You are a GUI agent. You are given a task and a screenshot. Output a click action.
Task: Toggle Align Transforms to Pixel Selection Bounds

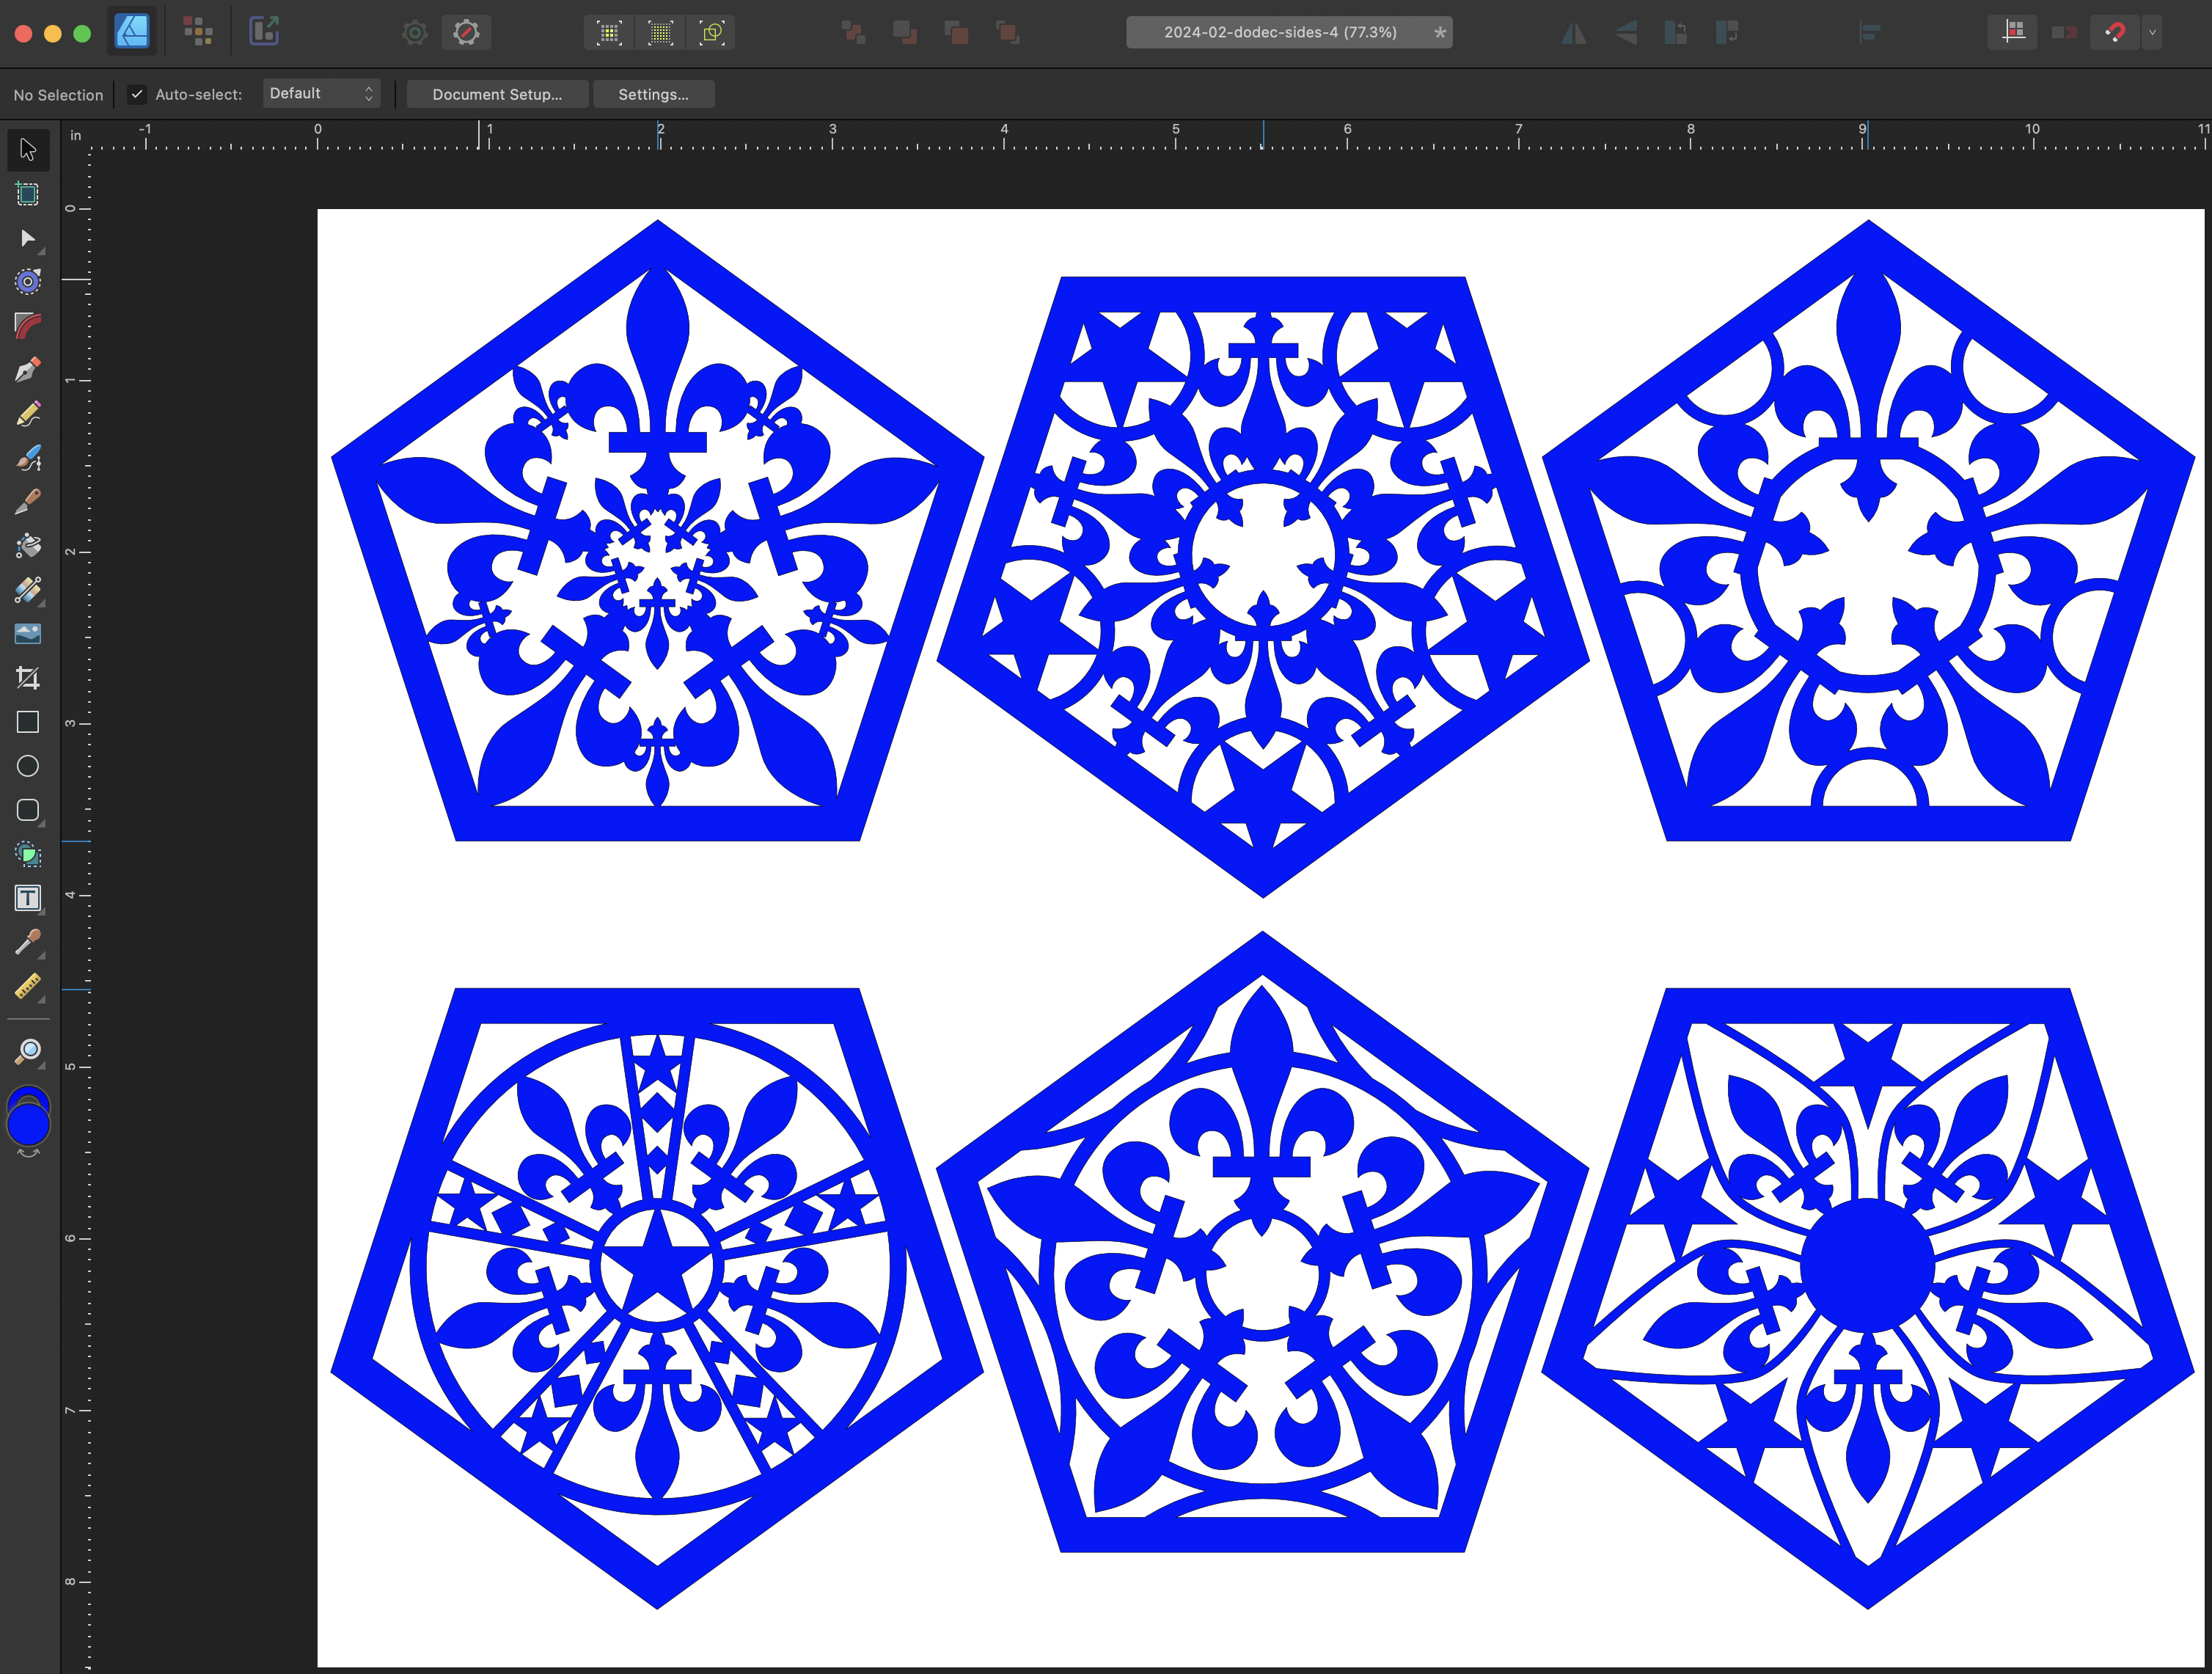point(712,33)
